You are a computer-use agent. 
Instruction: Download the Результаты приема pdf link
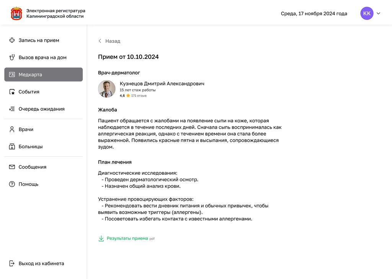click(x=127, y=238)
